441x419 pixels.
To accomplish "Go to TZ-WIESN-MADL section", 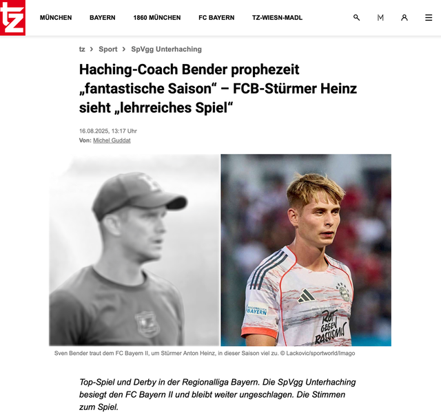I will [x=277, y=18].
